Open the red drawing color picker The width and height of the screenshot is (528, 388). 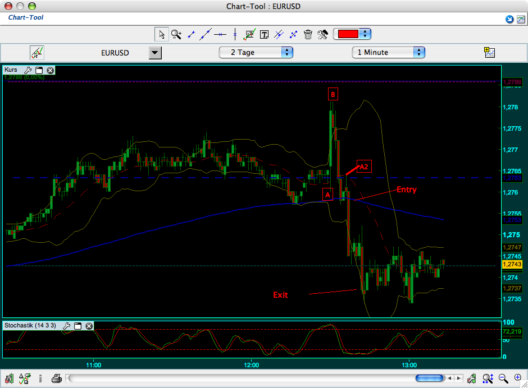[352, 34]
